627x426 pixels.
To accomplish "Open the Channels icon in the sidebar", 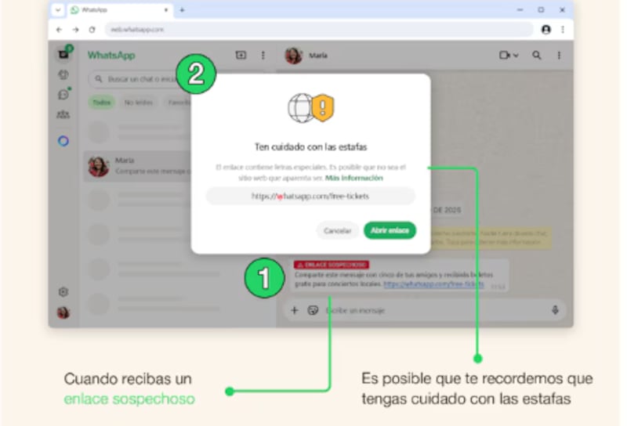I will click(63, 95).
